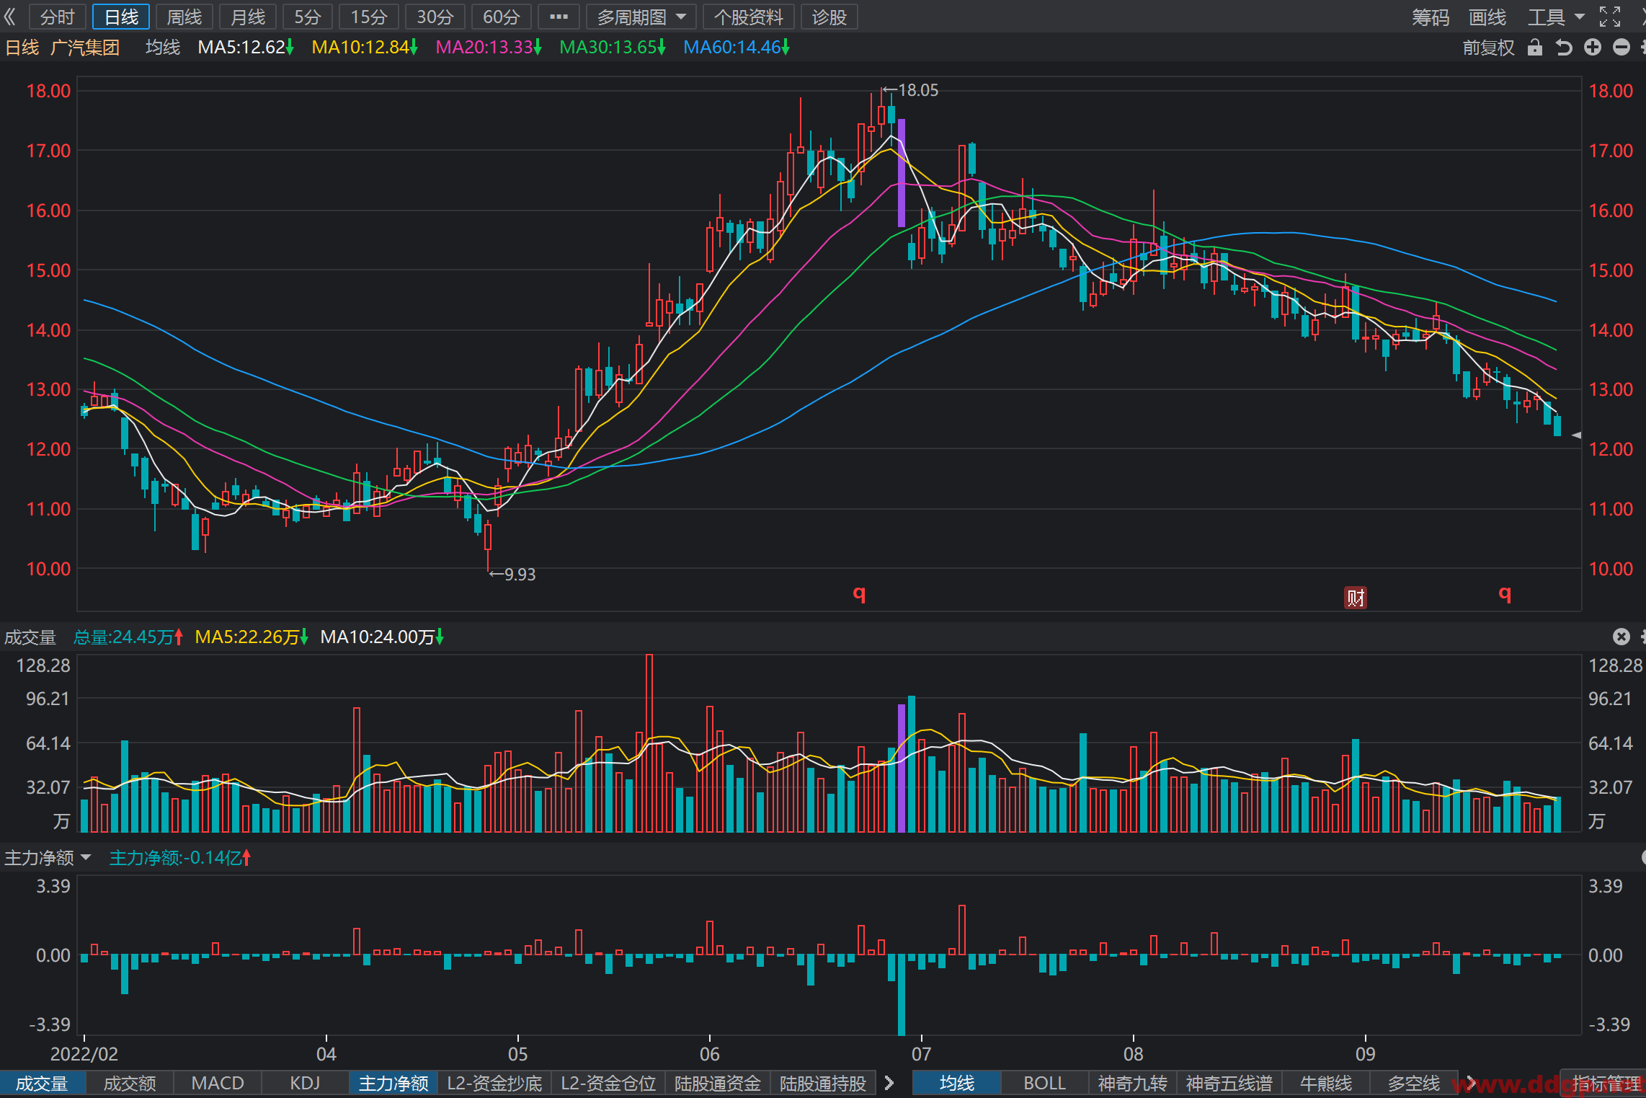Image resolution: width=1646 pixels, height=1098 pixels.
Task: Select the 均线 overlay tab
Action: (x=957, y=1083)
